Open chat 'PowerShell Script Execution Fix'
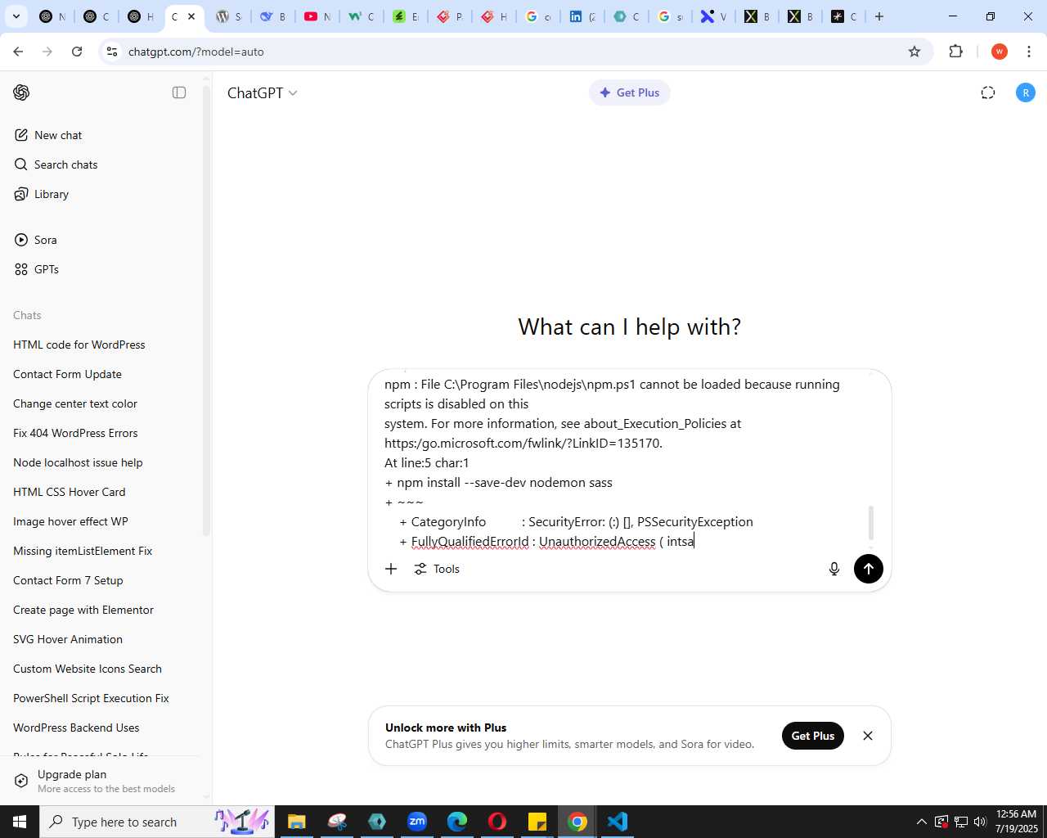1047x838 pixels. pos(91,698)
